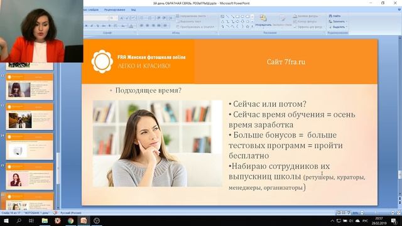This screenshot has width=402, height=226.
Task: Open the Shape Outline (Контур фигуры) menu
Action: pos(307,21)
